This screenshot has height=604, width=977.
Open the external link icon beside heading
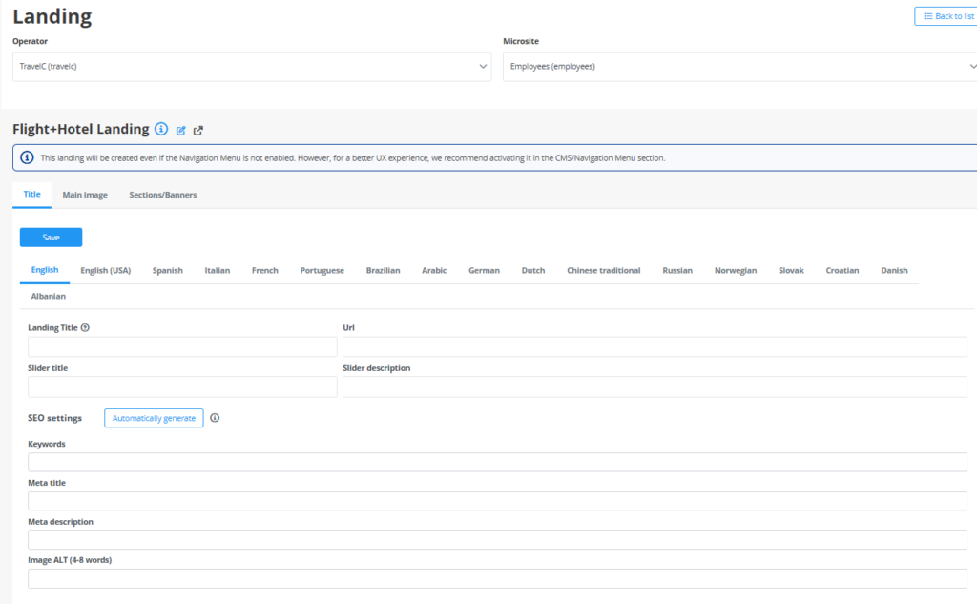coord(198,130)
